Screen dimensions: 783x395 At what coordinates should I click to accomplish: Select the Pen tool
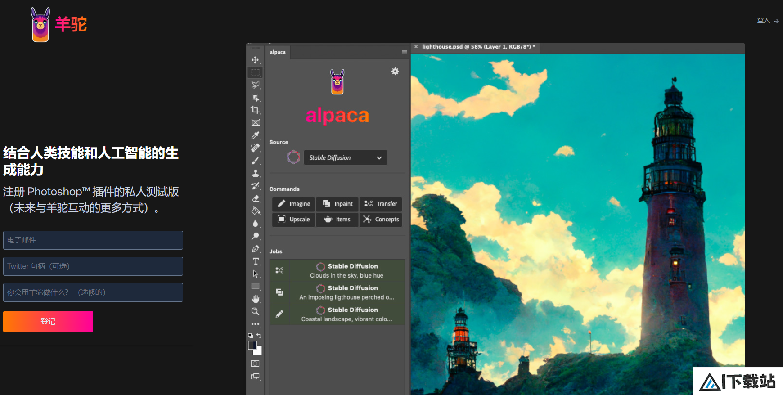coord(255,248)
